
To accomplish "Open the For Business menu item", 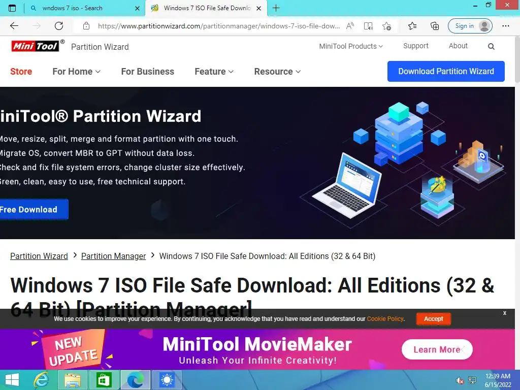I will [x=148, y=72].
